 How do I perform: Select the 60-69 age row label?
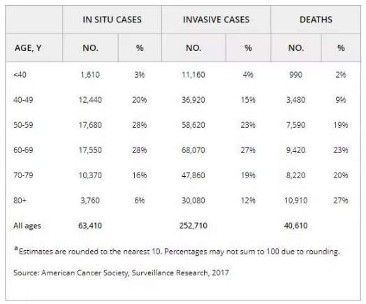pos(23,150)
